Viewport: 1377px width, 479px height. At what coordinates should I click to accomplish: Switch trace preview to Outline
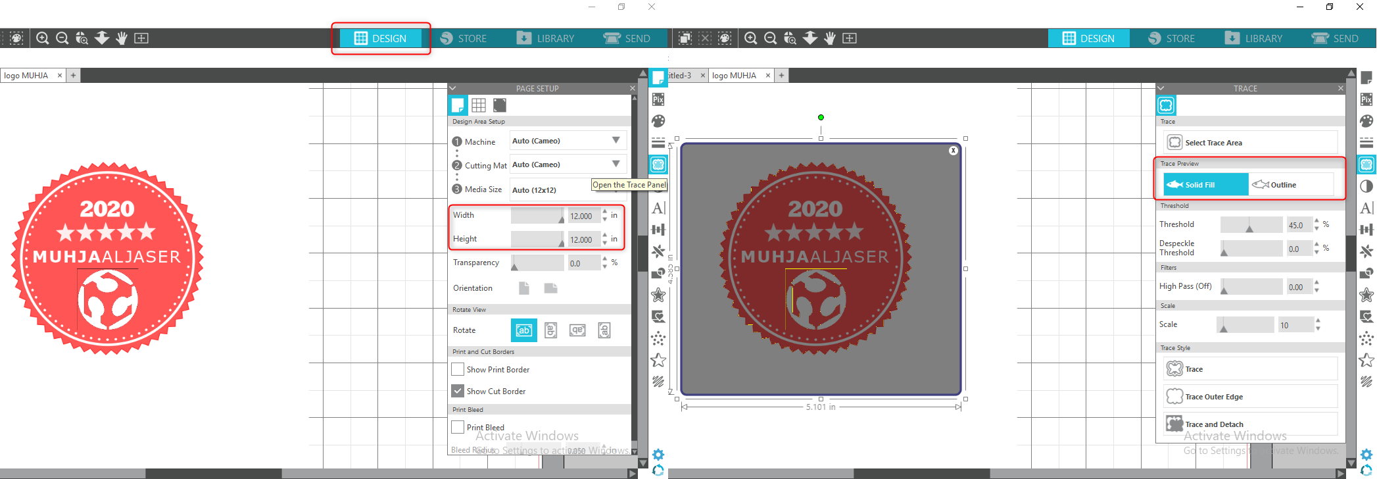[x=1291, y=185]
